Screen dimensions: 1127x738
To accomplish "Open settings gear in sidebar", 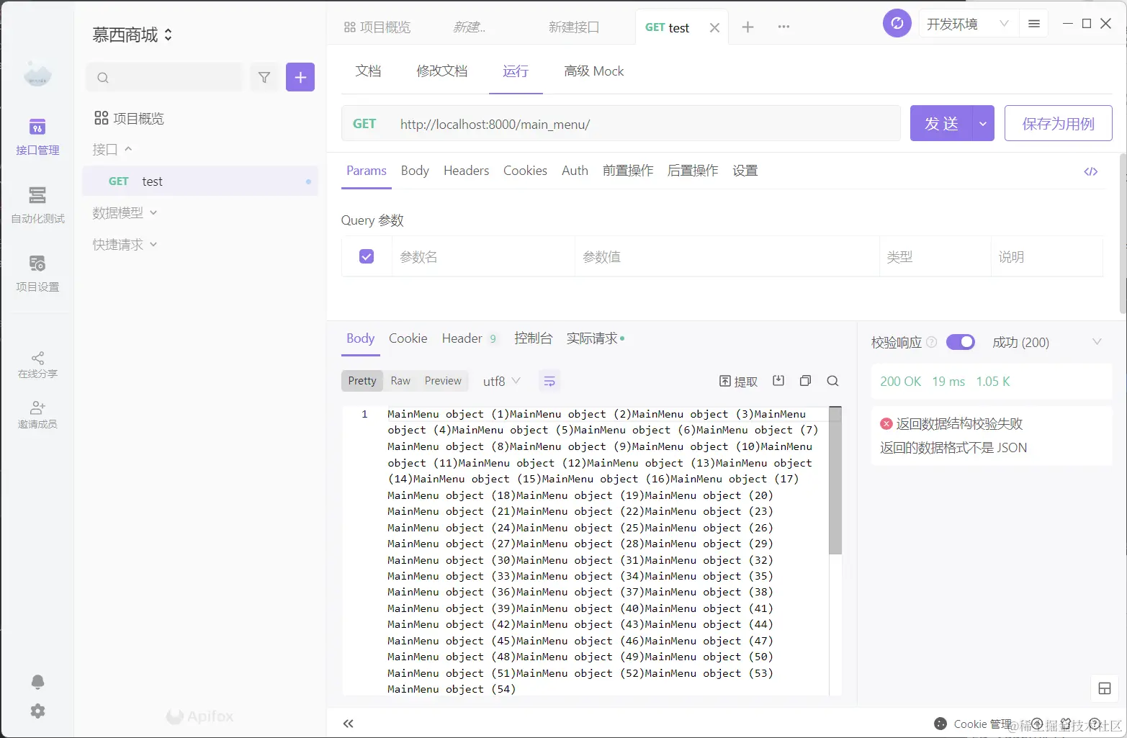I will (37, 711).
